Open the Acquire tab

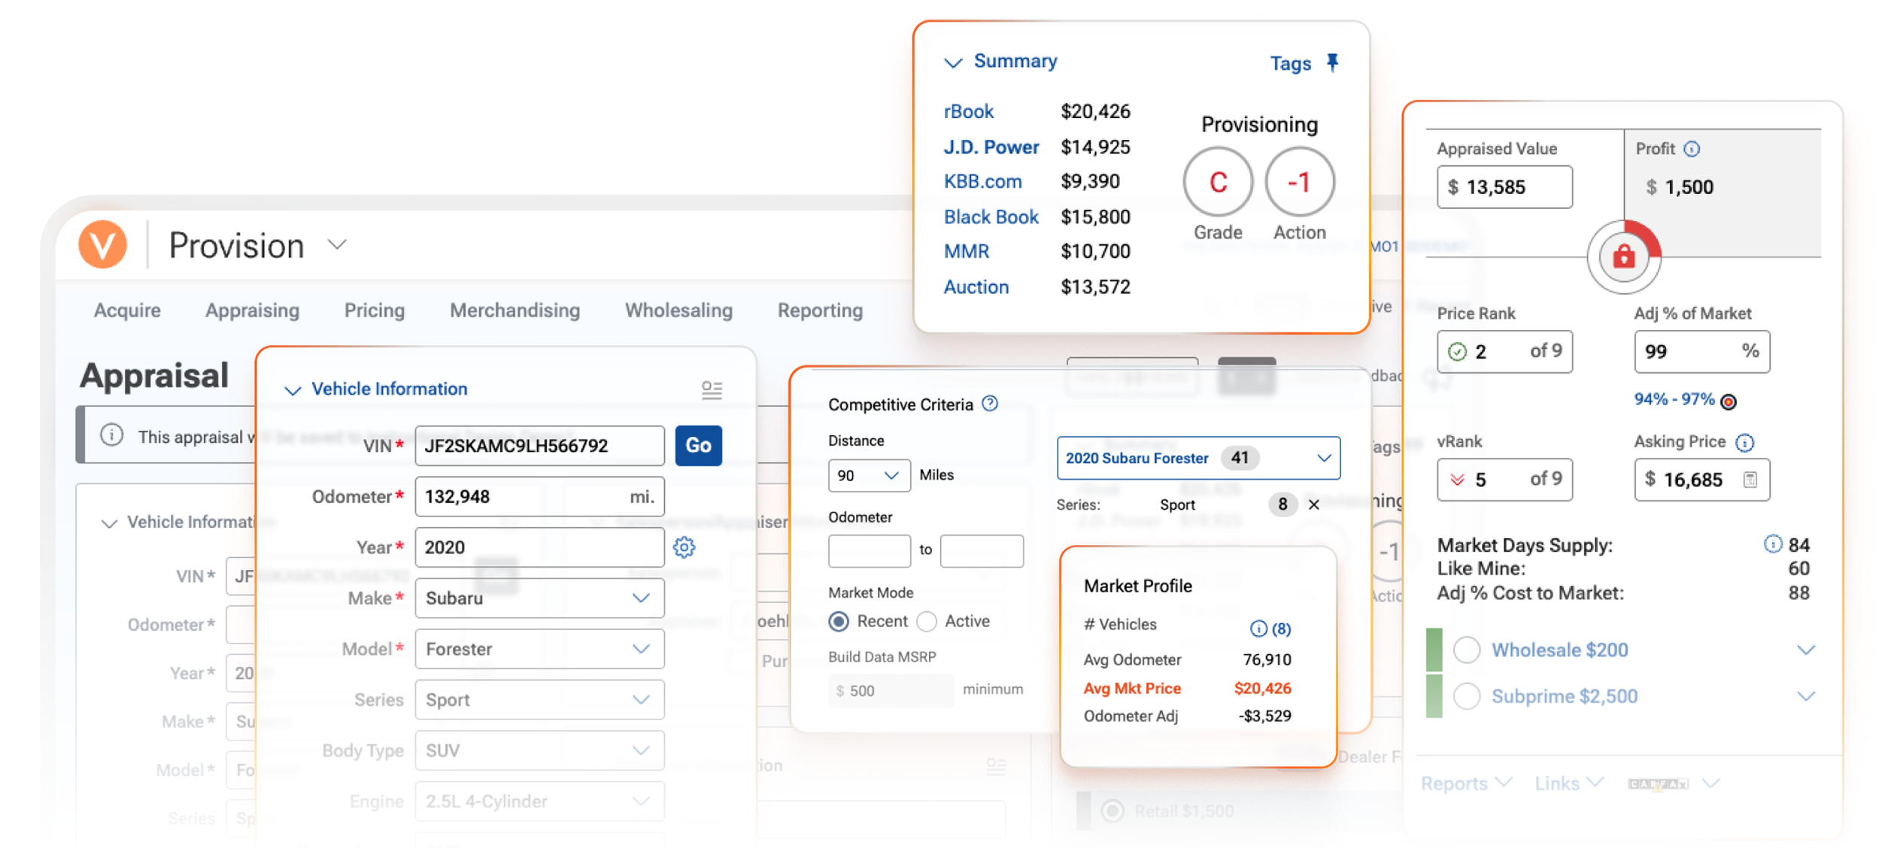click(x=127, y=310)
